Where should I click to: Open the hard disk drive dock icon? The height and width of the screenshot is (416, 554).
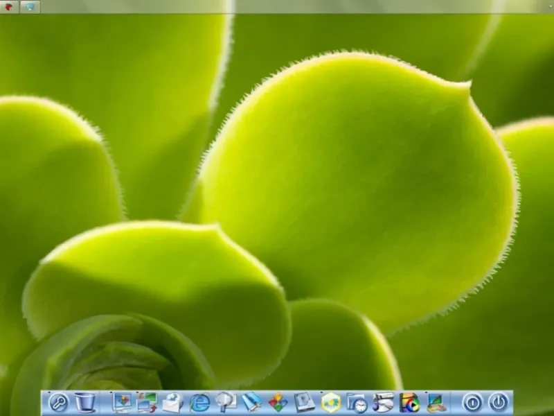[x=305, y=403]
